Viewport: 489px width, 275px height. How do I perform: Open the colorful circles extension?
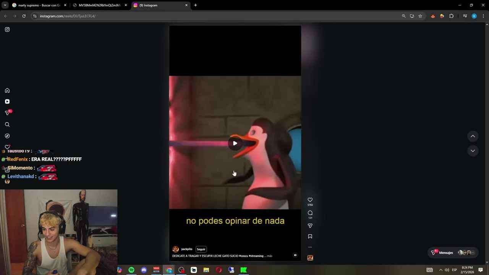(442, 16)
